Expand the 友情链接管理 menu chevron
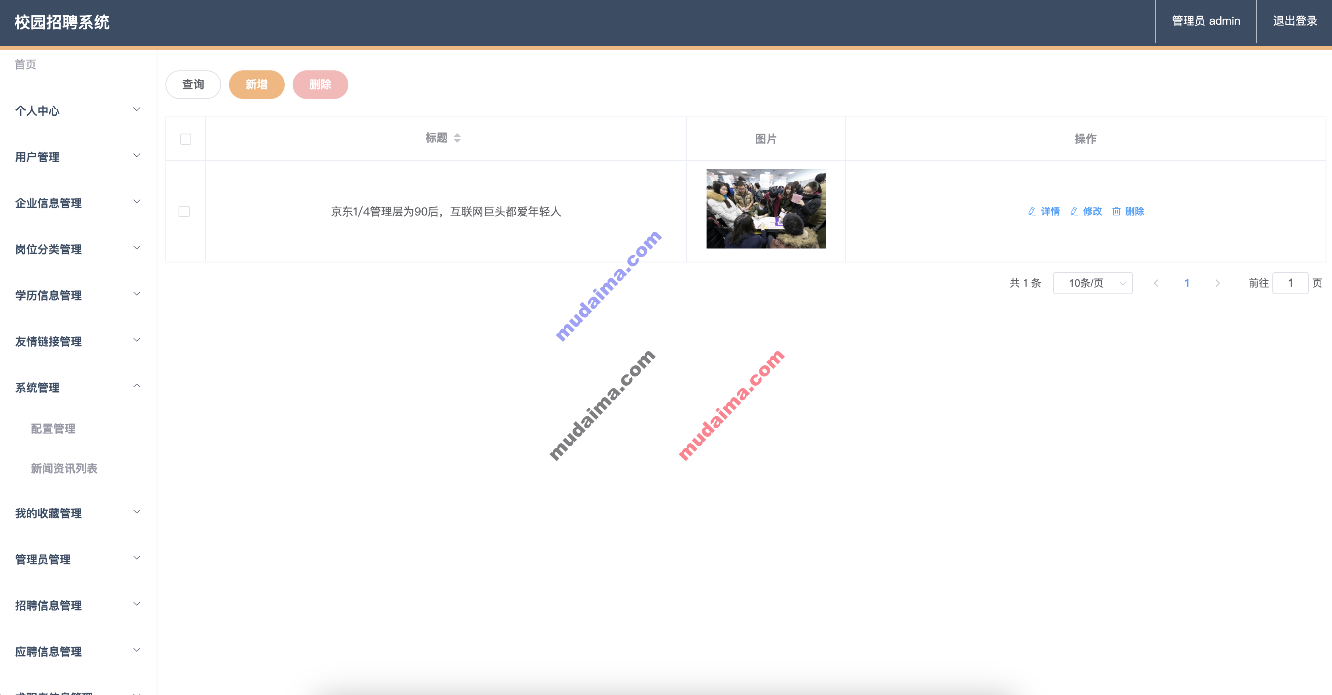 (x=137, y=339)
